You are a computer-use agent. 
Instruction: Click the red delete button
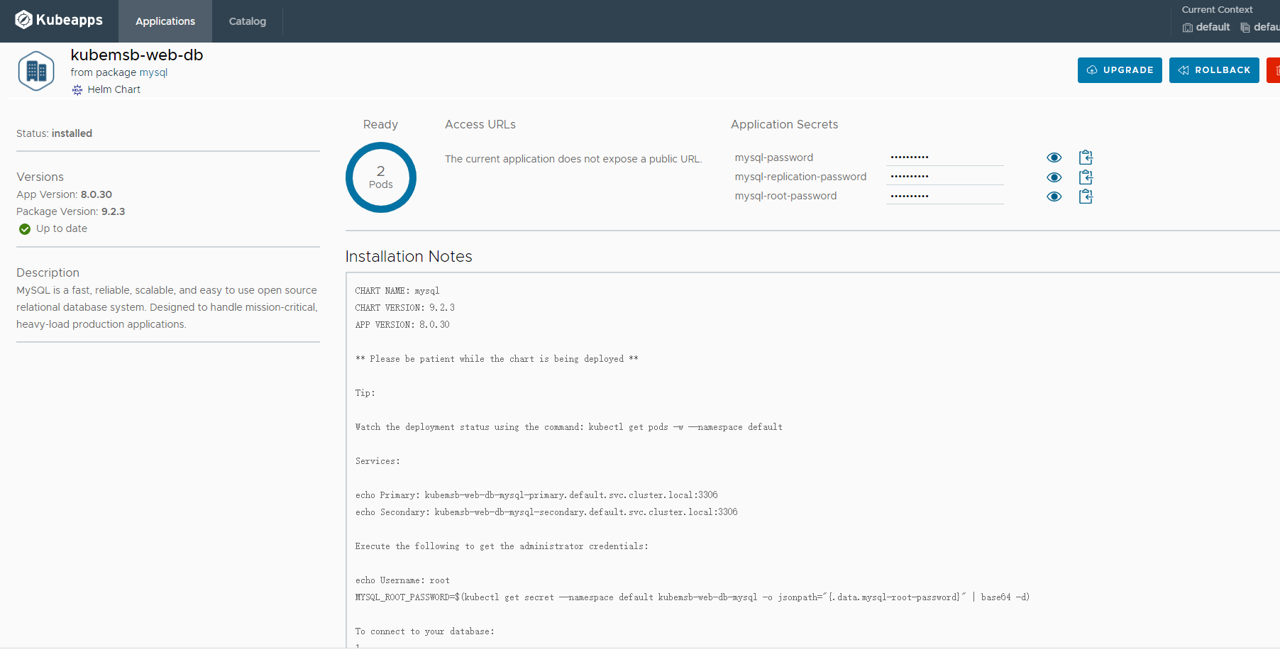click(x=1274, y=70)
